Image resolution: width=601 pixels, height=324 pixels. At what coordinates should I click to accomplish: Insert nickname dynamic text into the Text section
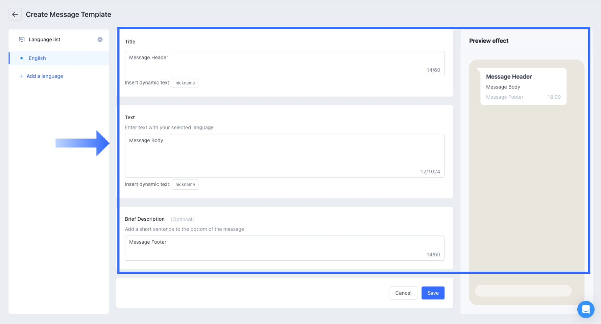[x=185, y=184]
